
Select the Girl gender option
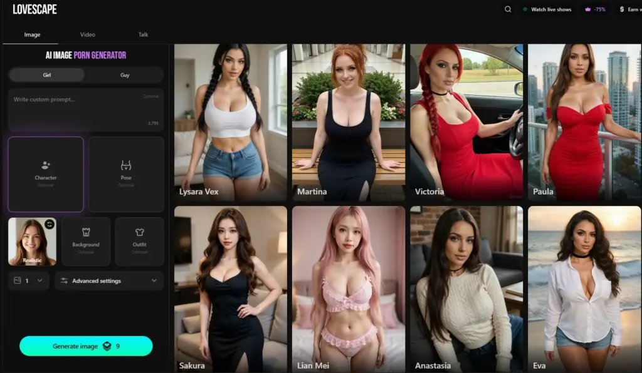(x=46, y=74)
